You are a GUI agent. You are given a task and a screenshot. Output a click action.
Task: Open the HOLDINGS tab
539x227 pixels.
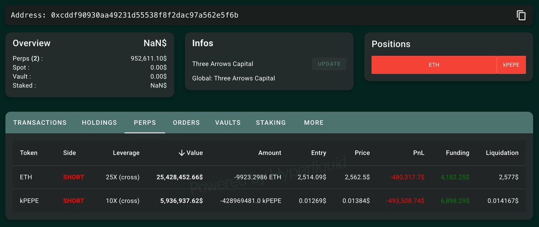click(99, 123)
